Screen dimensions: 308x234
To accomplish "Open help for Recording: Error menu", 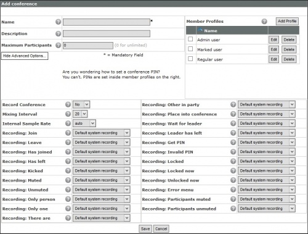I will tap(233, 190).
